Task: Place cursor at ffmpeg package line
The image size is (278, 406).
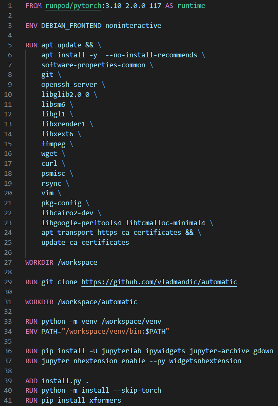Action: coord(53,144)
